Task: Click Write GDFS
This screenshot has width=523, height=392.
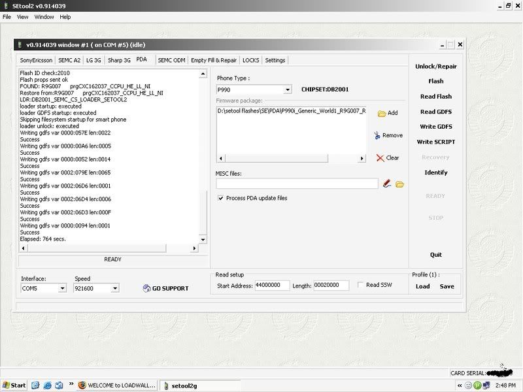Action: [x=435, y=127]
